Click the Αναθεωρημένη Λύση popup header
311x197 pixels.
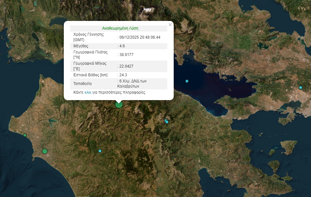(x=119, y=28)
